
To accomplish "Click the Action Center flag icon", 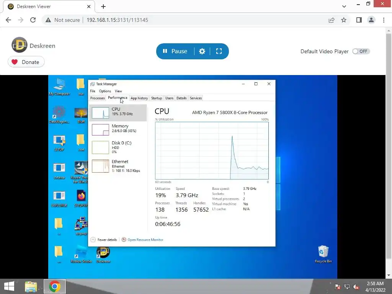I will [338, 287].
